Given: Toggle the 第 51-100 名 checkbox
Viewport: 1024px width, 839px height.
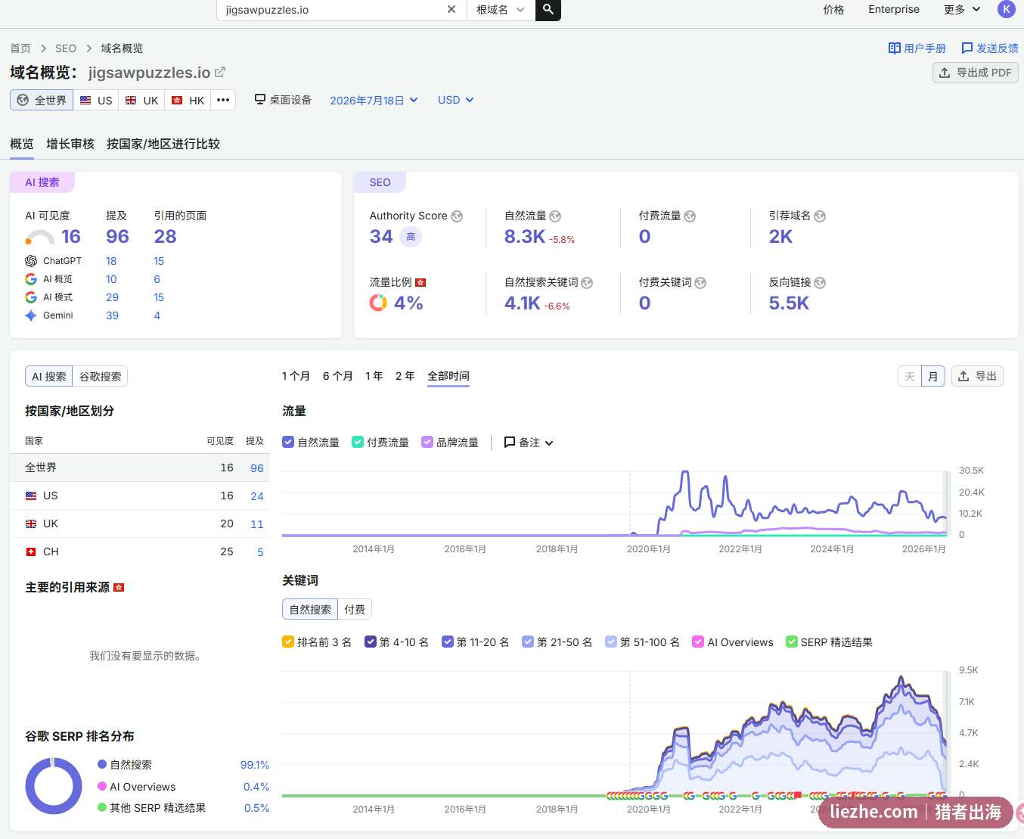Looking at the screenshot, I should pos(611,642).
